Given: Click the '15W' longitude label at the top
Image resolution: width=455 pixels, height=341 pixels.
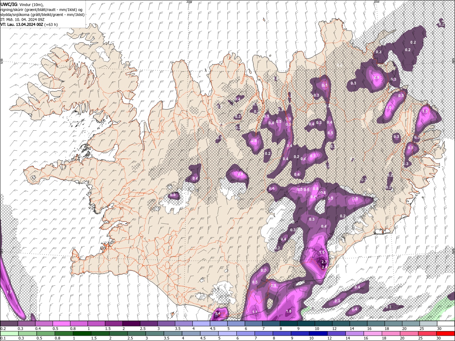Looking at the screenshot, I should tap(376, 2).
